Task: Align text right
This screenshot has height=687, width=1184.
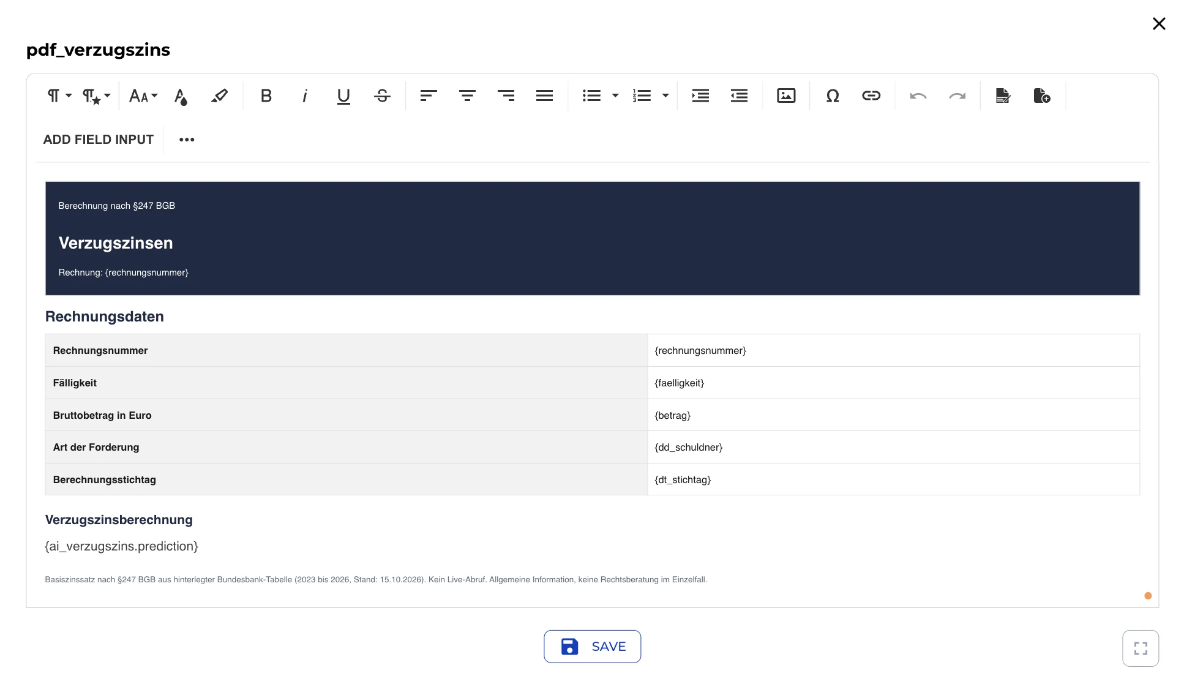Action: (506, 96)
